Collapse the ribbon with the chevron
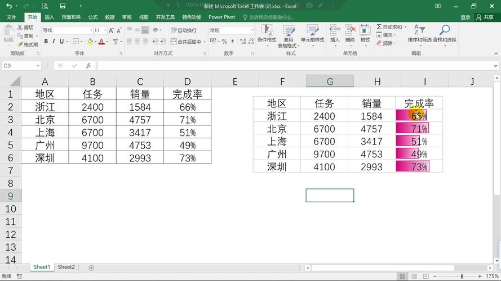The height and width of the screenshot is (281, 501). pyautogui.click(x=496, y=53)
